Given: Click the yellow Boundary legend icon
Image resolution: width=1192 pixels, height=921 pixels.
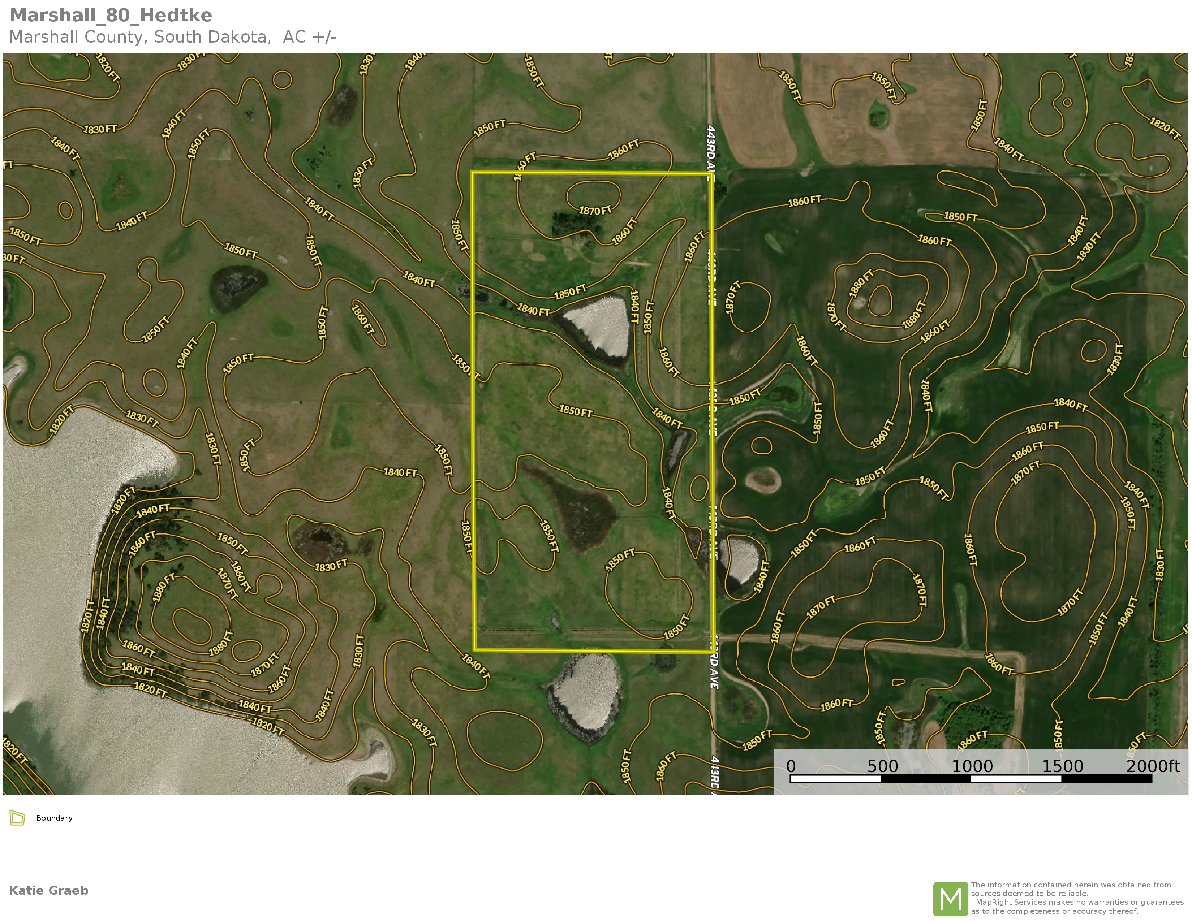Looking at the screenshot, I should 17,818.
